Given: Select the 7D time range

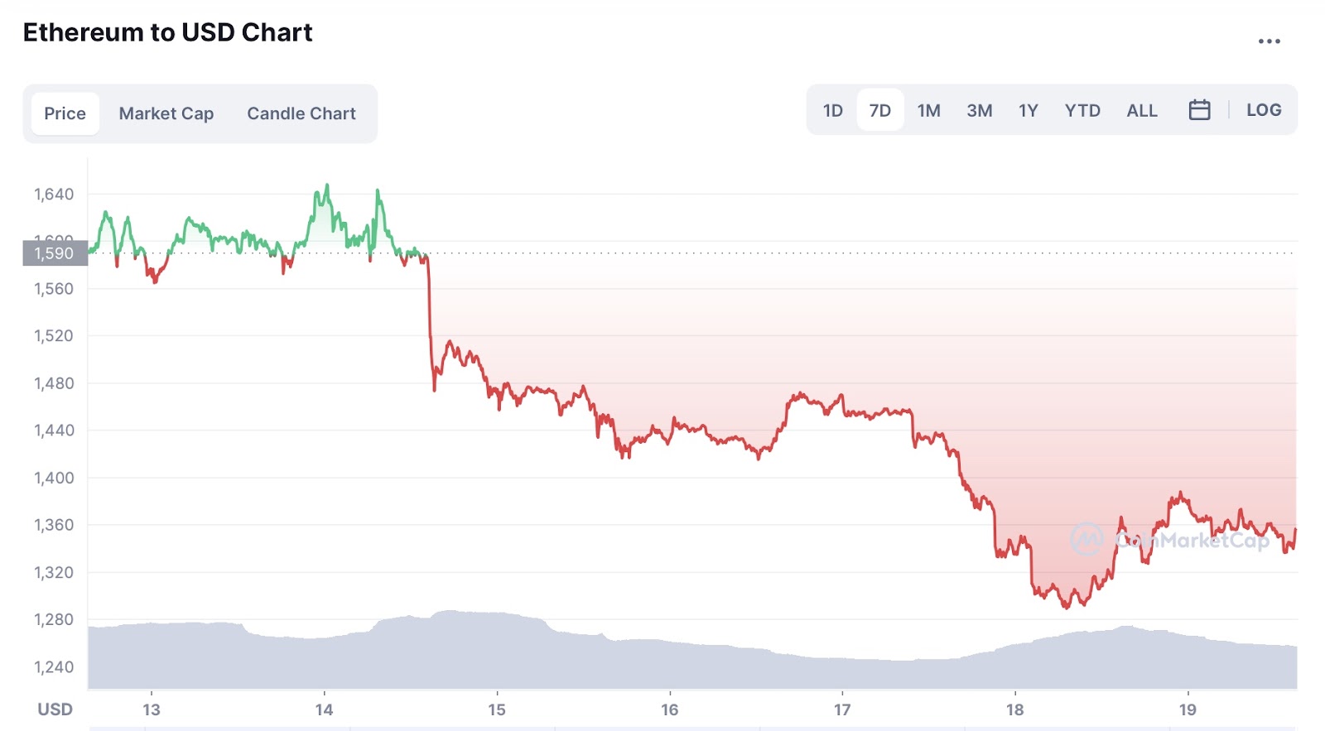Looking at the screenshot, I should pyautogui.click(x=879, y=110).
